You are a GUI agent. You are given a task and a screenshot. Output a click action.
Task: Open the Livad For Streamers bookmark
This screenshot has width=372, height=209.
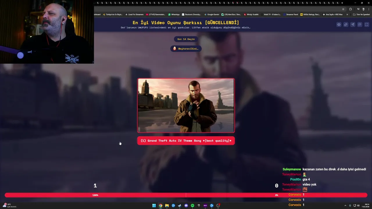134,15
